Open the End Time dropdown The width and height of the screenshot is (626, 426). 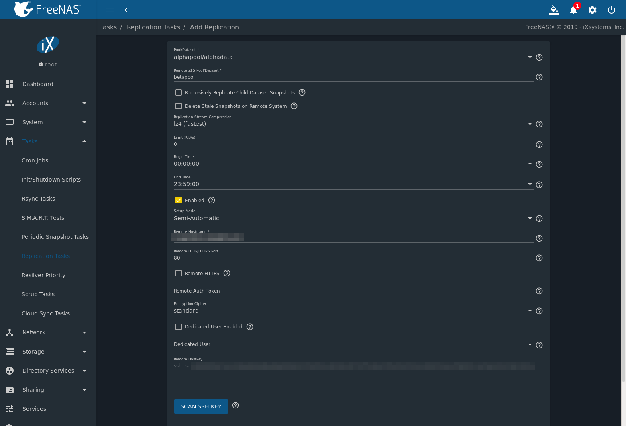point(353,184)
